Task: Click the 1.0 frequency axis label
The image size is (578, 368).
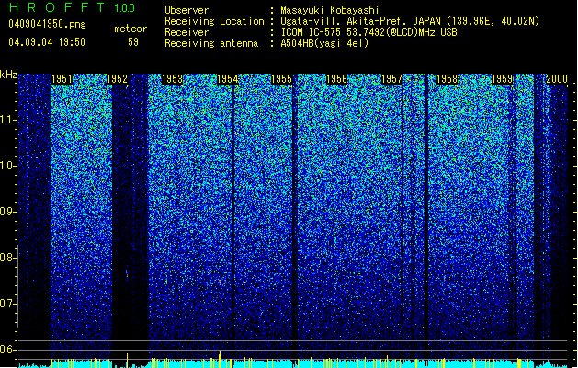Action: click(x=8, y=166)
